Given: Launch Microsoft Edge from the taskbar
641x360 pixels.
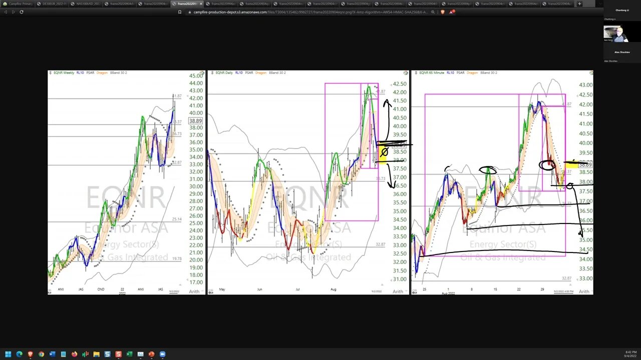Looking at the screenshot, I should tap(19, 354).
